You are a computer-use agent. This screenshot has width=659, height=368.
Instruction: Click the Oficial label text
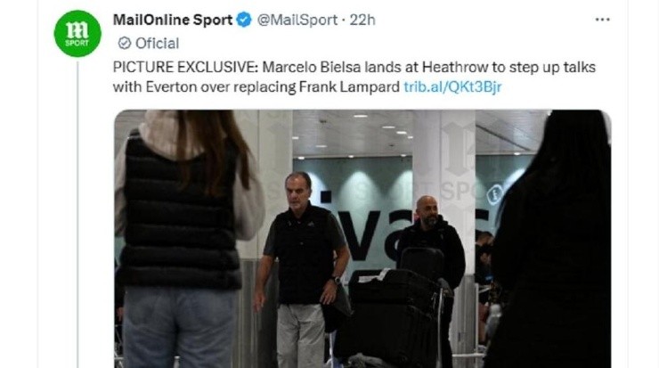(x=158, y=44)
